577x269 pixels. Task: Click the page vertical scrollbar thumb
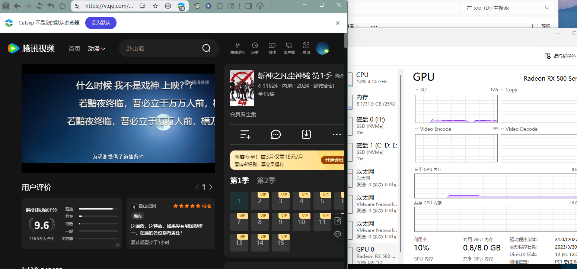(x=346, y=40)
